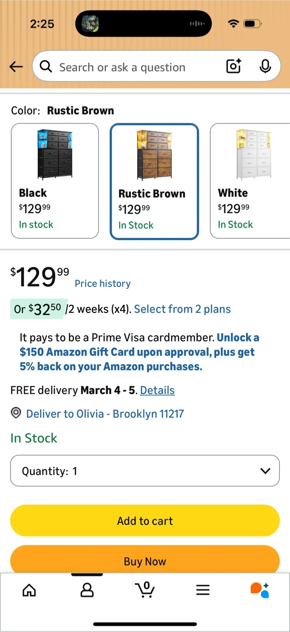Open the hamburger menu tab
The height and width of the screenshot is (632, 290).
pyautogui.click(x=203, y=590)
